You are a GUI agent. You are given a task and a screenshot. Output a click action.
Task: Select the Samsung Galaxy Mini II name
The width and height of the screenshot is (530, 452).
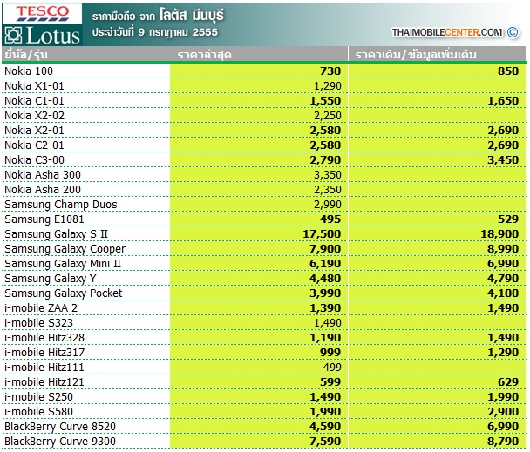[63, 264]
